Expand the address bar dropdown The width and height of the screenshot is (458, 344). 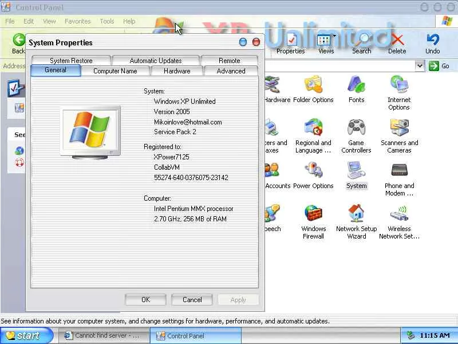coord(420,66)
